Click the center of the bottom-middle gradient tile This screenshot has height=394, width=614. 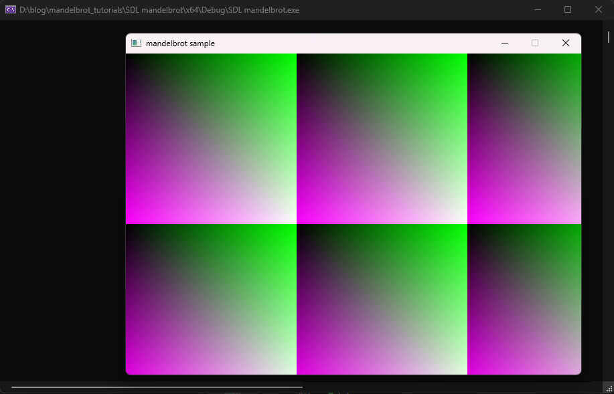coord(382,299)
